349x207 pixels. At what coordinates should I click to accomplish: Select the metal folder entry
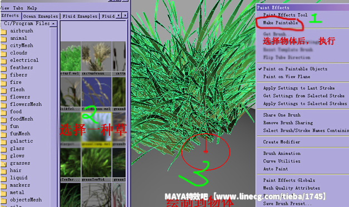pos(17,193)
